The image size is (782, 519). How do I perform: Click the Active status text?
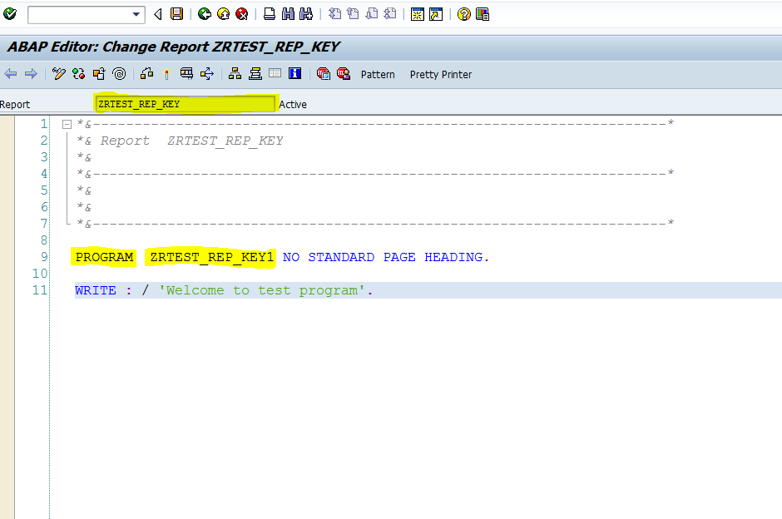(293, 105)
